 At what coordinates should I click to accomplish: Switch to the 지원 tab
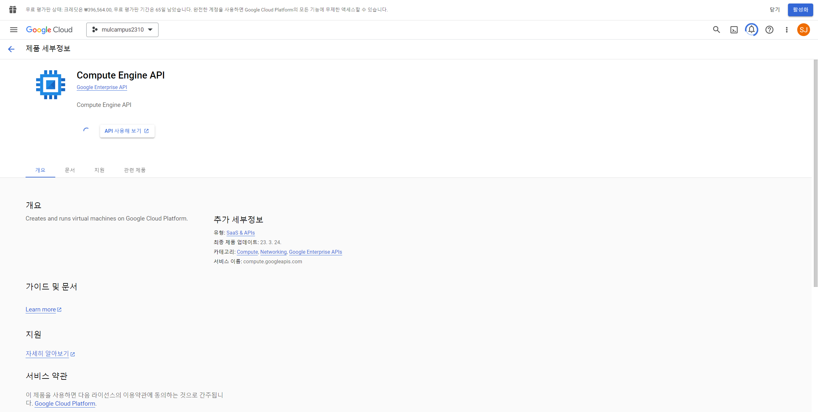(99, 170)
